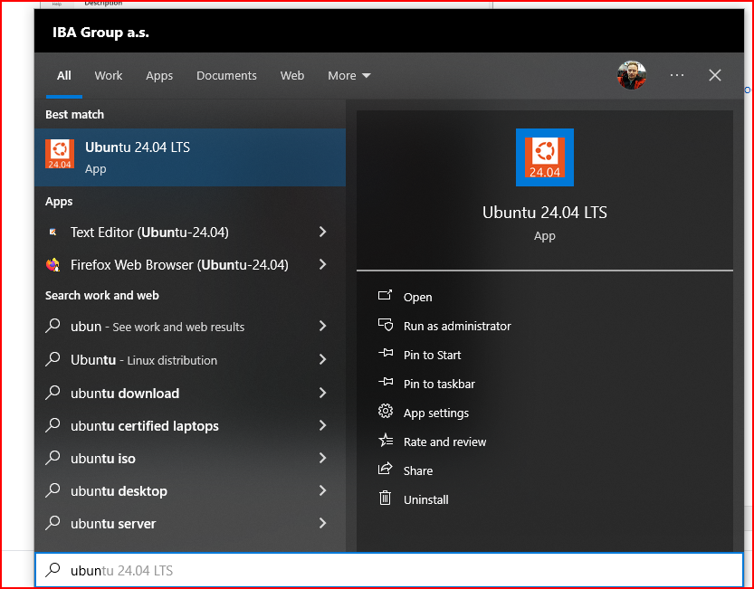This screenshot has width=754, height=589.
Task: Click the App settings gear icon
Action: [x=386, y=412]
